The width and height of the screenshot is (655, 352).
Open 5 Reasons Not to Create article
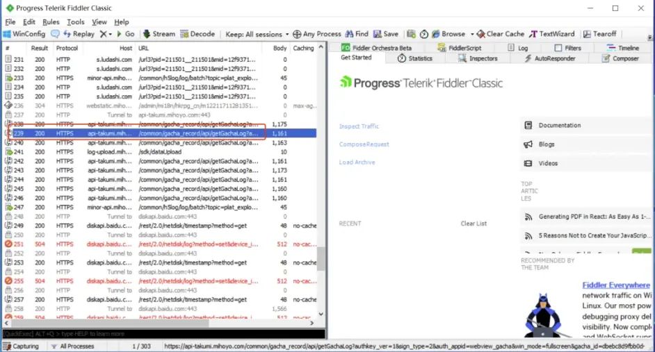tap(587, 235)
